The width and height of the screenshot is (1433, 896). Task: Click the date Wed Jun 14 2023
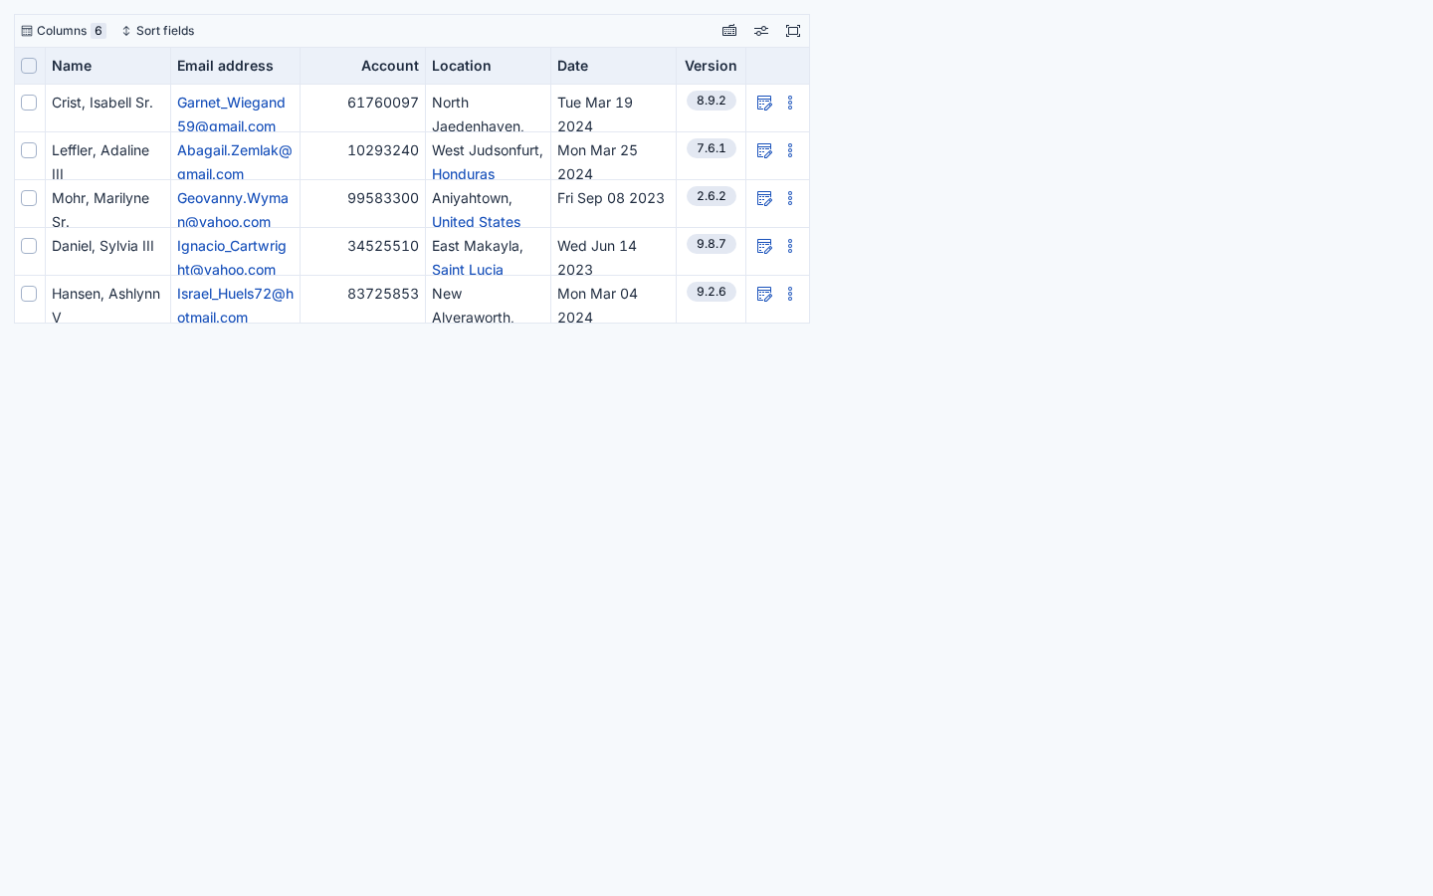pyautogui.click(x=597, y=257)
